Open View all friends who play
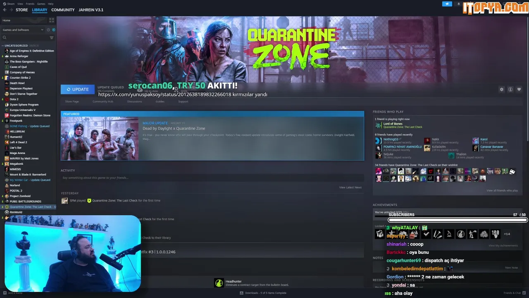This screenshot has height=298, width=529. [x=502, y=190]
